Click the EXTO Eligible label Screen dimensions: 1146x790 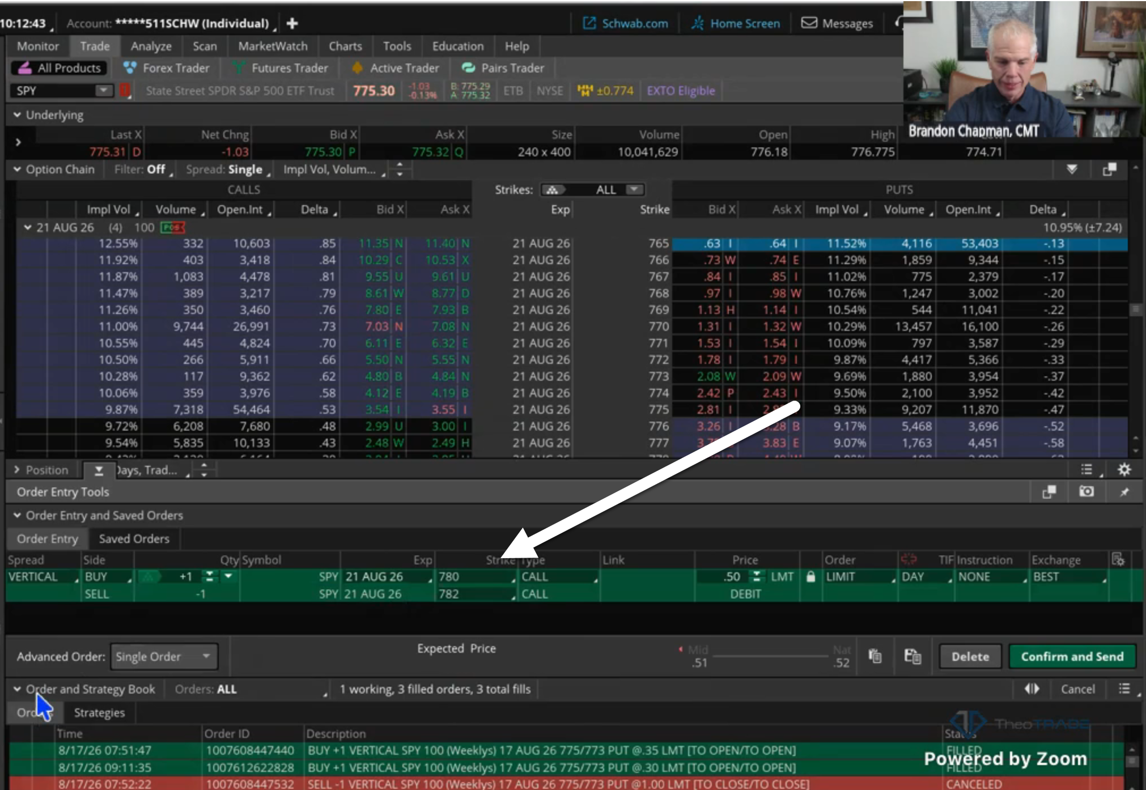pos(681,91)
